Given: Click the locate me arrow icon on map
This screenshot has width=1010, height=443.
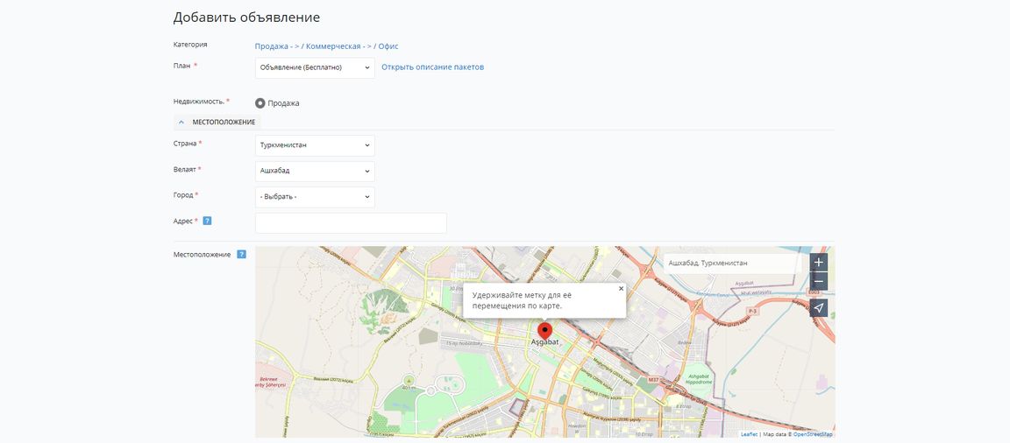Looking at the screenshot, I should pos(818,308).
